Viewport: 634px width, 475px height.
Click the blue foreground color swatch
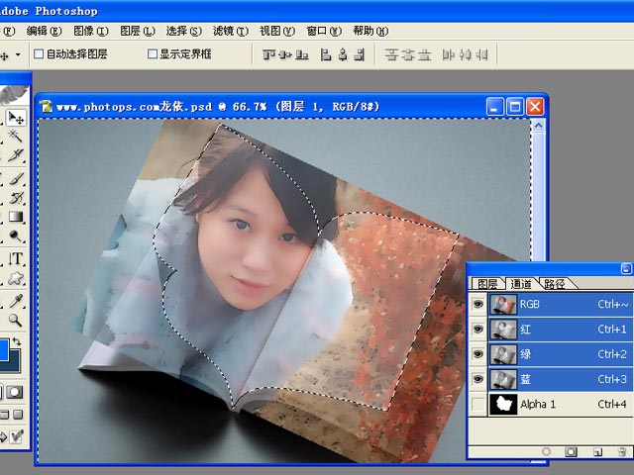[x=5, y=351]
